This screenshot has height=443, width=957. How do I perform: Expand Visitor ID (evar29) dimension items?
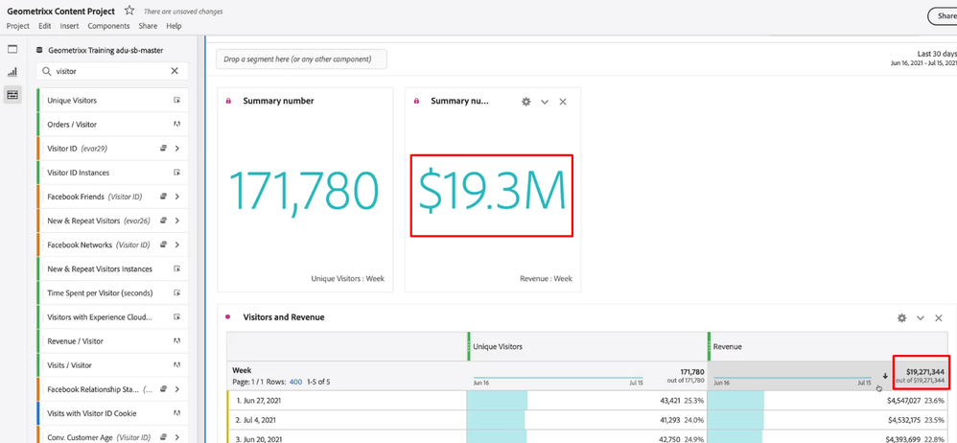pyautogui.click(x=177, y=149)
